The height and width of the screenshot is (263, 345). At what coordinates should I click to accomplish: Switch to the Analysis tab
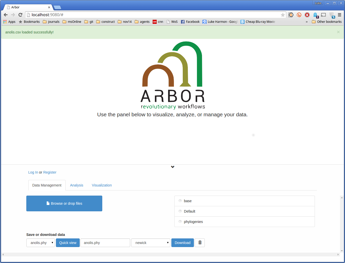[x=77, y=185]
